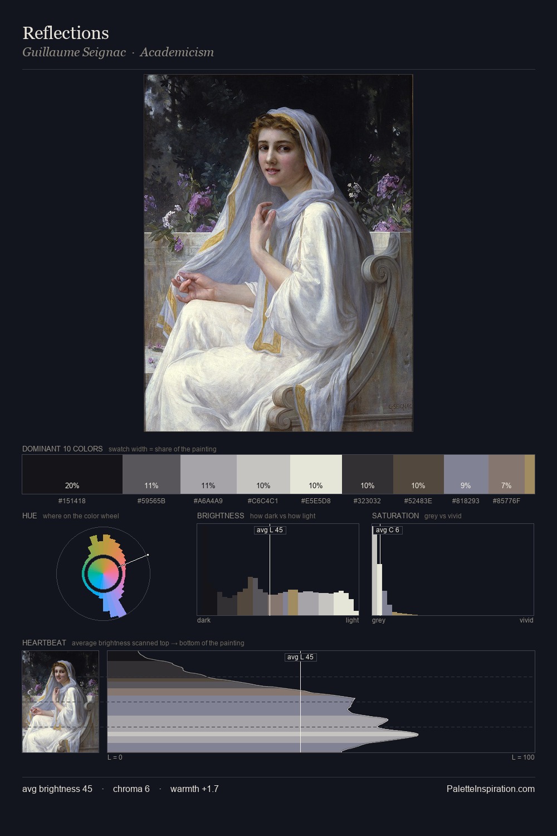Click the hex code '#323032' label

(x=368, y=501)
